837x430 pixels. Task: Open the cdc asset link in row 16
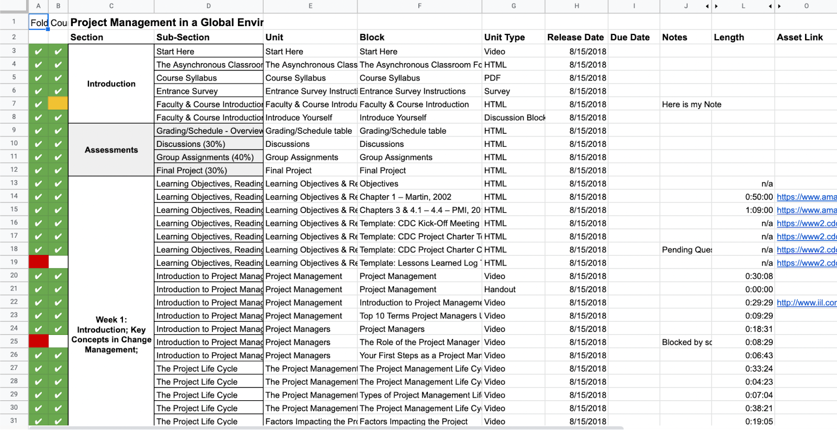(x=806, y=223)
